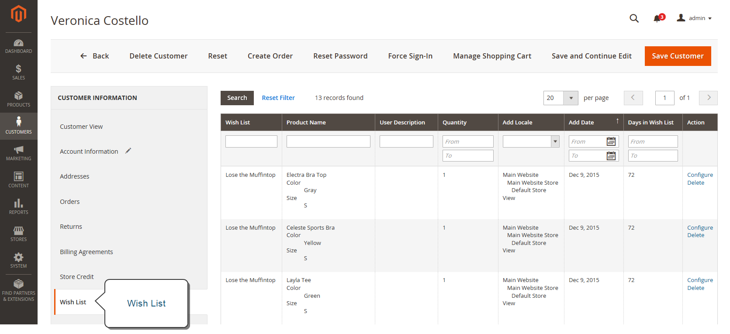The height and width of the screenshot is (334, 730).
Task: Open the Marketing sidebar menu
Action: 18,153
